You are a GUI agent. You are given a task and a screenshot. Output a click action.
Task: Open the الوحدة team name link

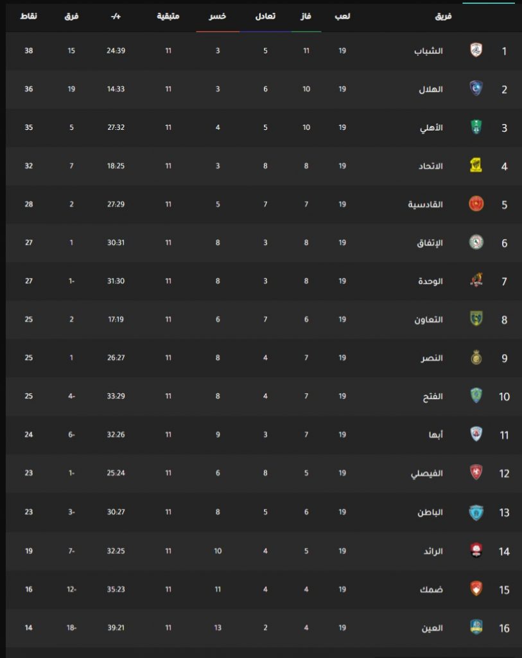[430, 281]
